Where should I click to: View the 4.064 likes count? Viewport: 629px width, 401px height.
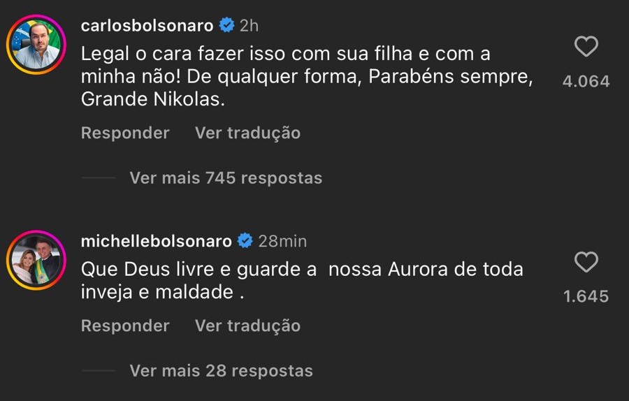(586, 81)
